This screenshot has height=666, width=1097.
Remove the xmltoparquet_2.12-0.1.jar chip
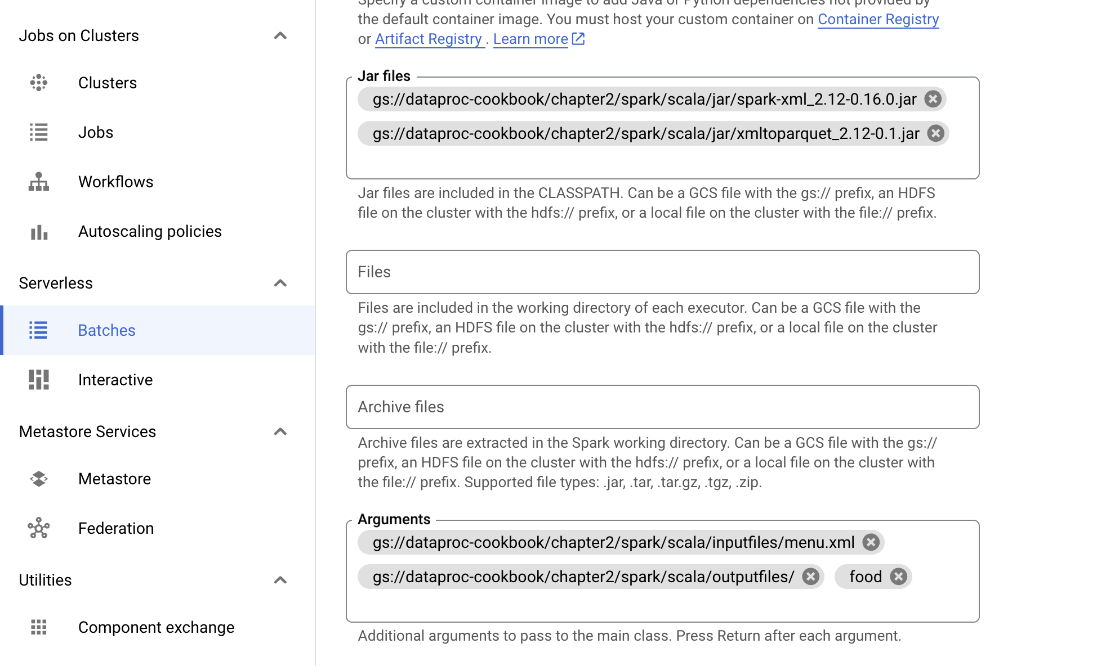[936, 133]
